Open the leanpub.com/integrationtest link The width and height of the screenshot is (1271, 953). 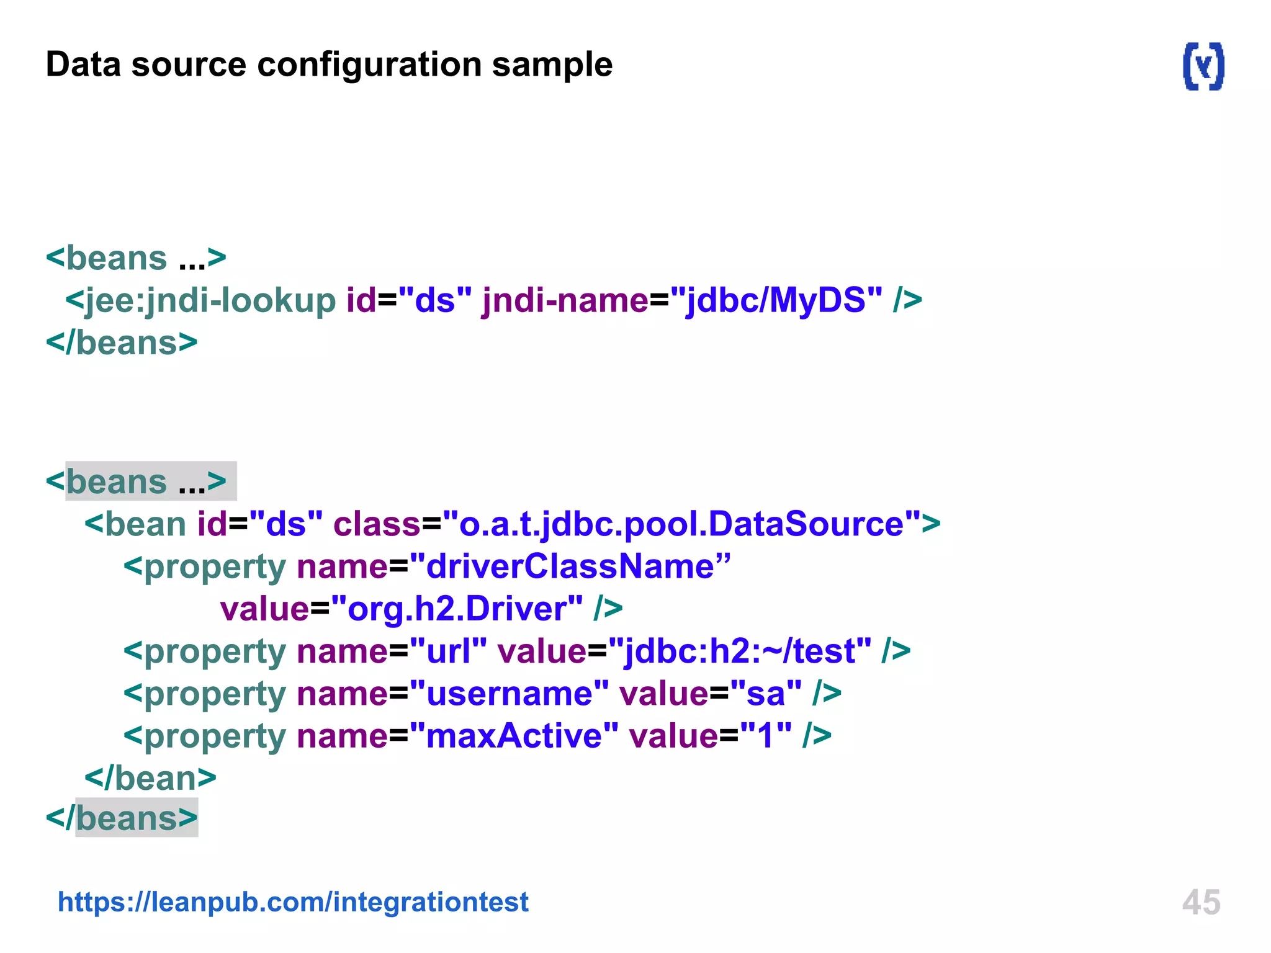coord(293,902)
